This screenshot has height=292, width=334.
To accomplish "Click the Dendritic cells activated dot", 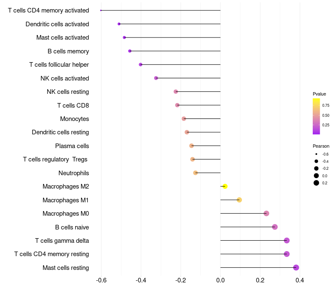I will 119,24.
